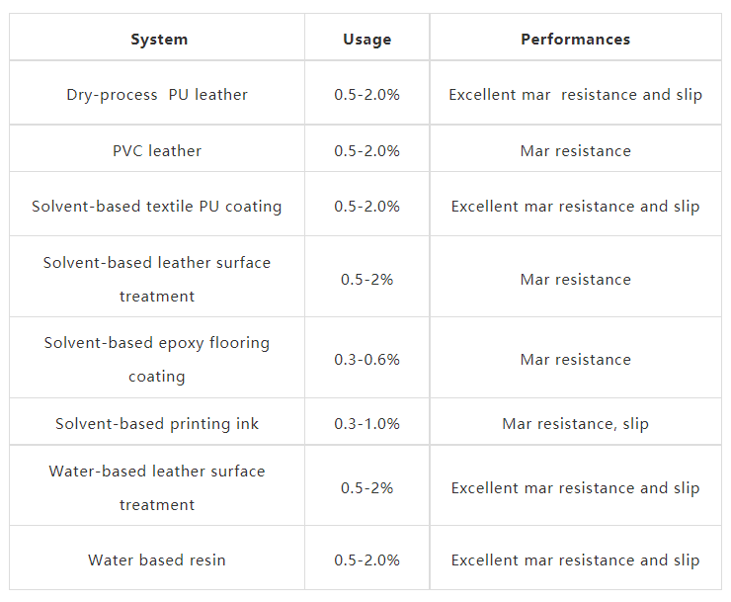Select performance cell for Water based resin
This screenshot has width=731, height=602.
tap(575, 560)
